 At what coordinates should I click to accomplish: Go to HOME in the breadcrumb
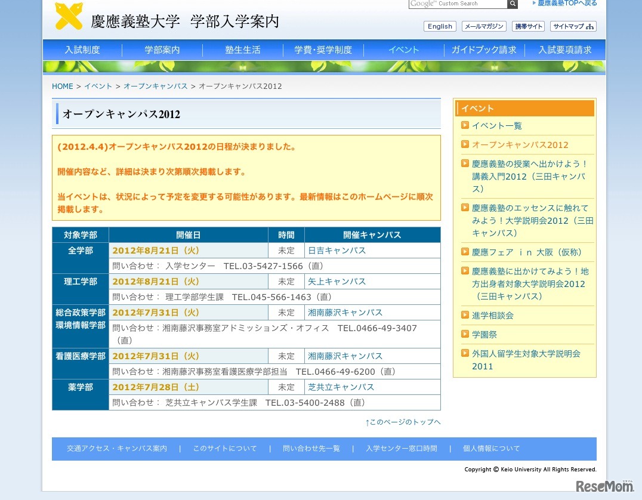62,87
